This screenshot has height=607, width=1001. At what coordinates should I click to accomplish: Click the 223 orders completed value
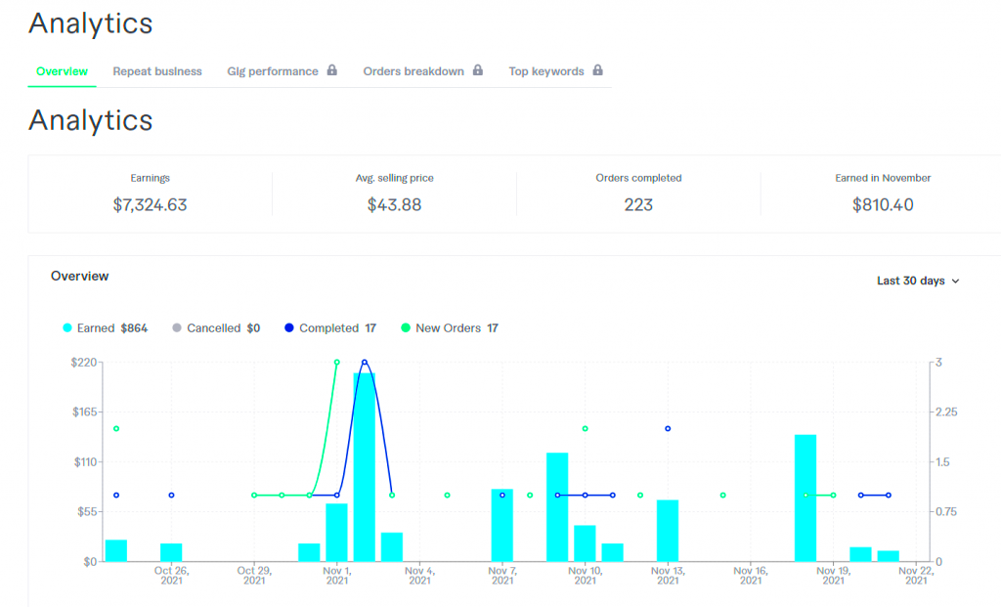point(638,205)
